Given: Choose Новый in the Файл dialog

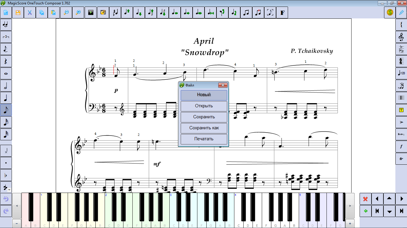Looking at the screenshot, I should (204, 95).
